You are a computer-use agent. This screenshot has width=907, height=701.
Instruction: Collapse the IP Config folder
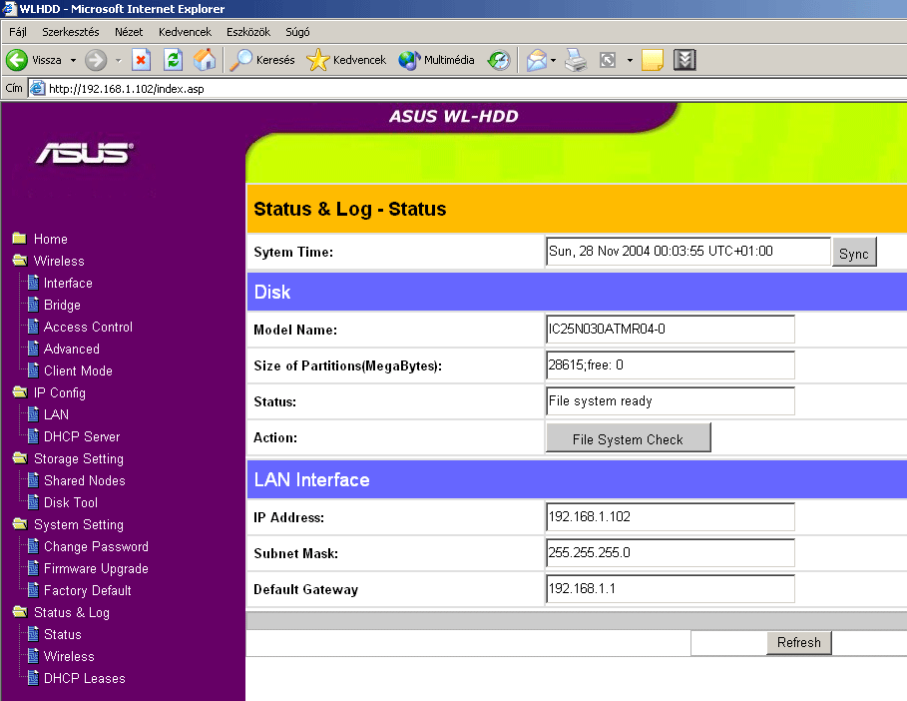pyautogui.click(x=49, y=392)
